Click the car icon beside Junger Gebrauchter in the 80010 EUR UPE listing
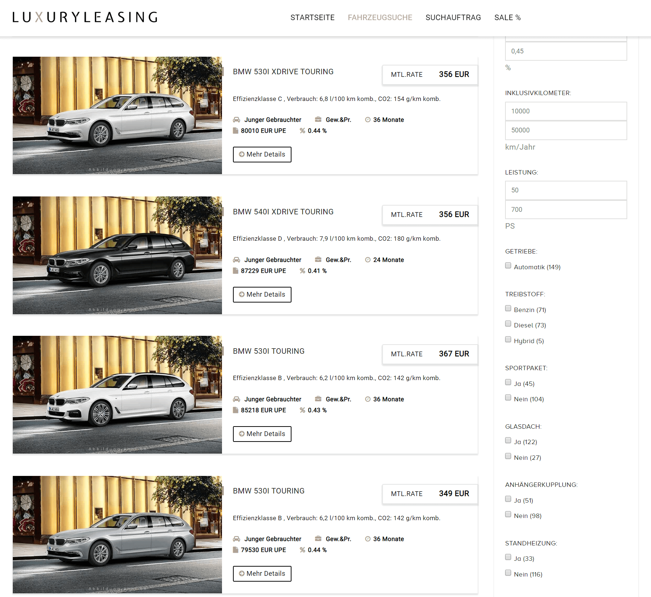The width and height of the screenshot is (651, 597). [237, 120]
